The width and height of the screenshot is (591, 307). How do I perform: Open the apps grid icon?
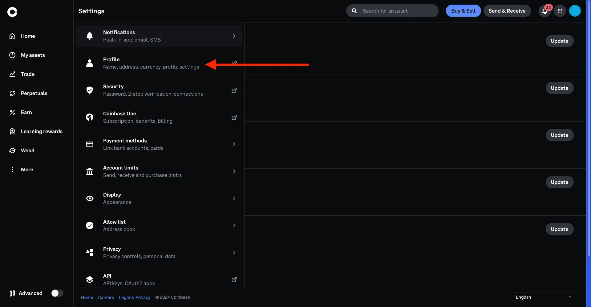point(560,11)
